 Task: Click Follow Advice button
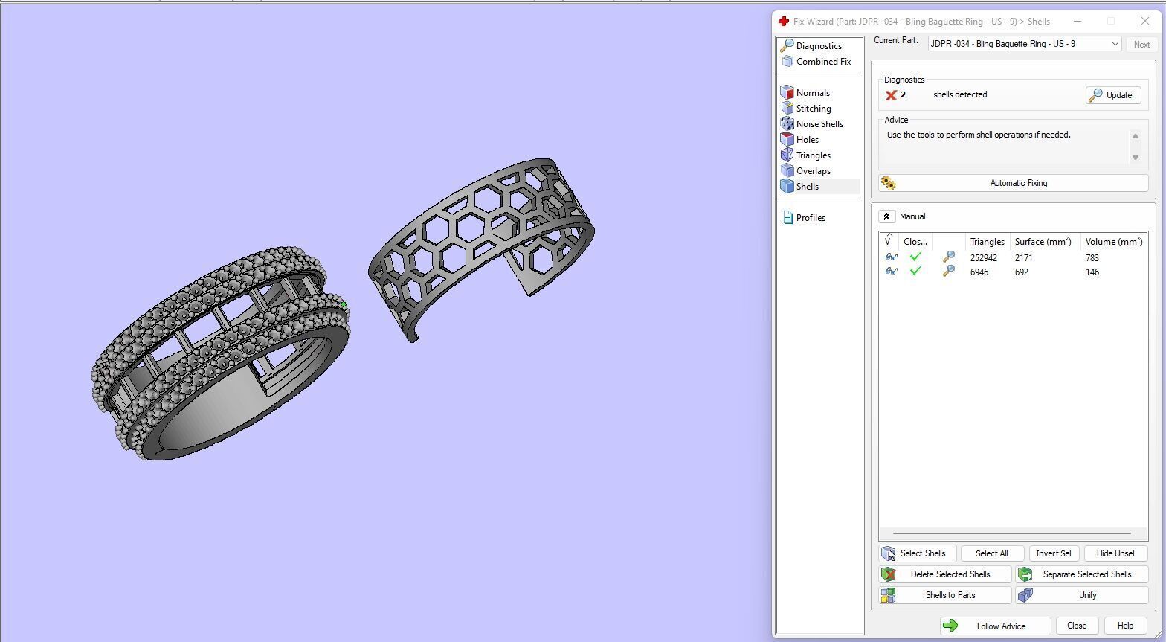point(995,626)
